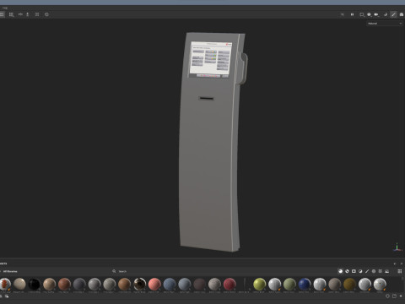Select the olive green material sphere
This screenshot has width=405, height=304.
tap(289, 284)
